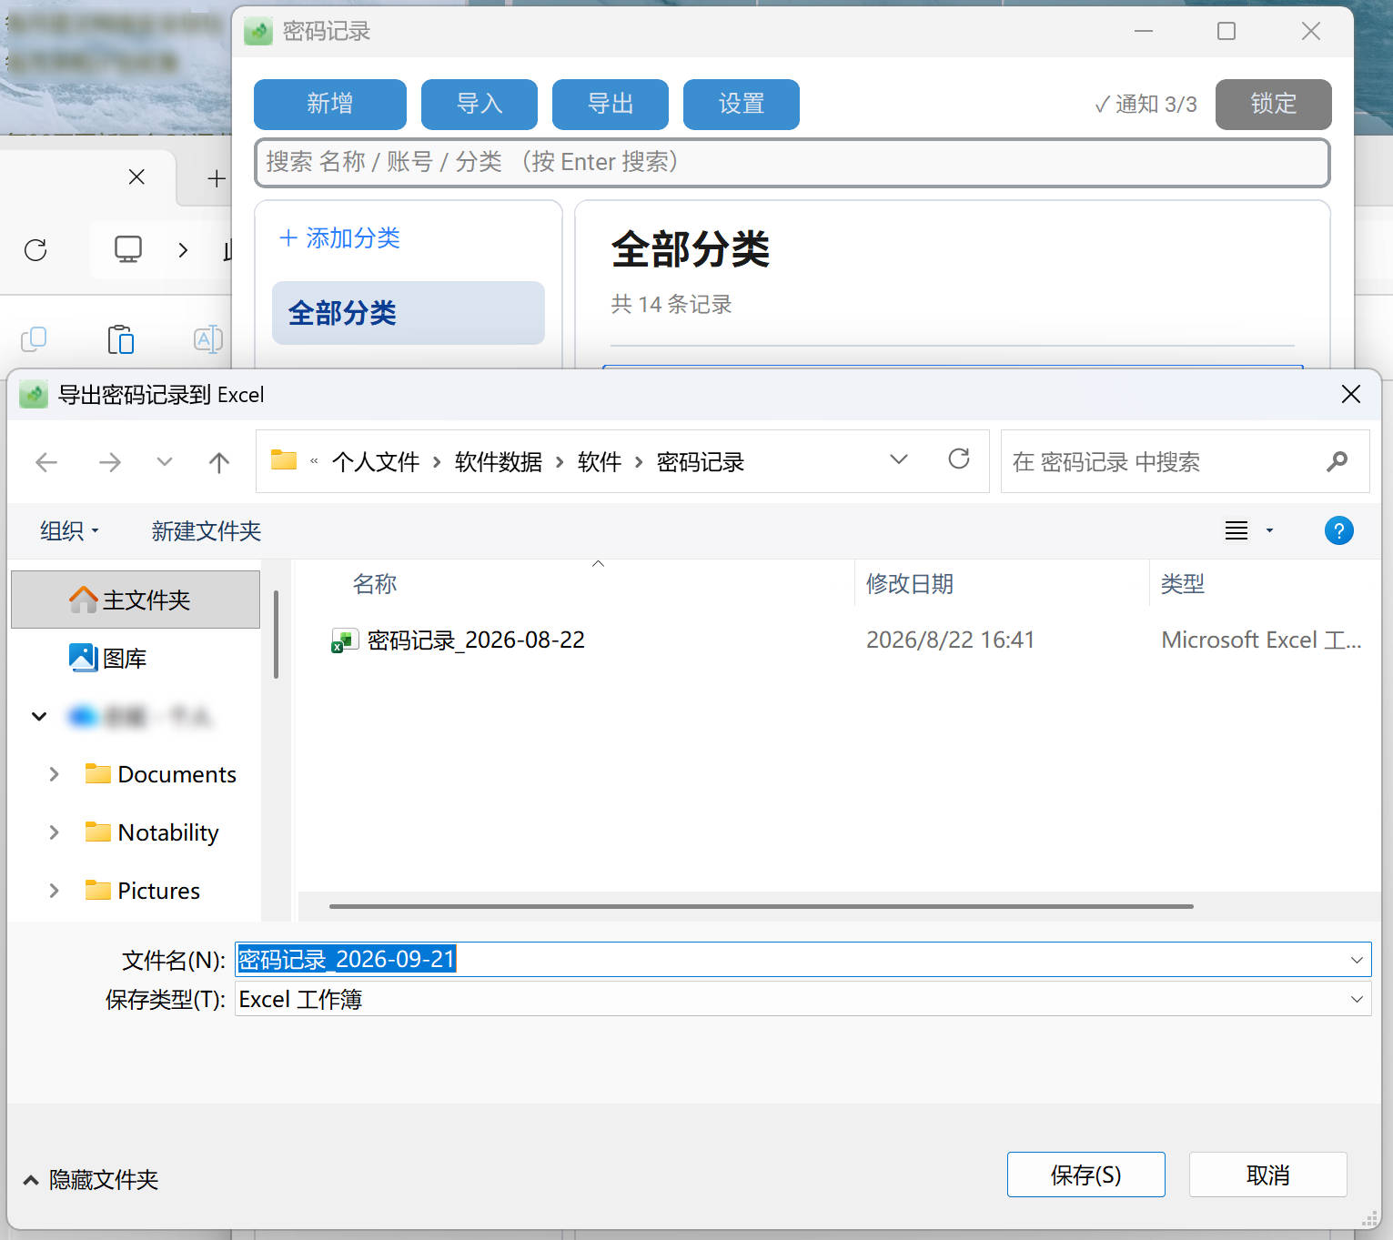Close the export to Excel dialog

(1351, 394)
